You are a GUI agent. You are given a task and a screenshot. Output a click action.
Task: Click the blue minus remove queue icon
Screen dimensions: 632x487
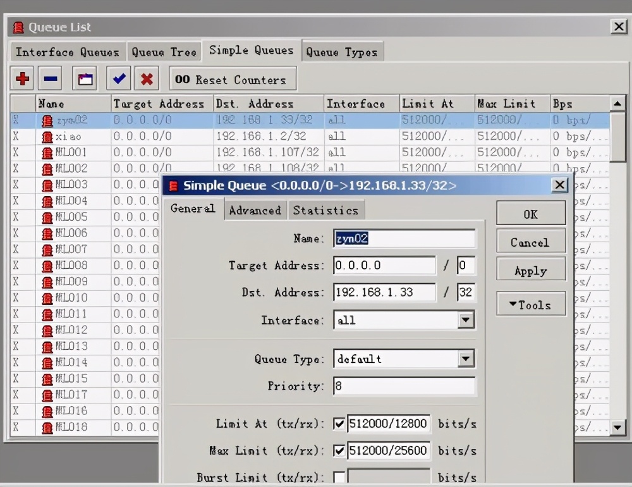click(51, 79)
